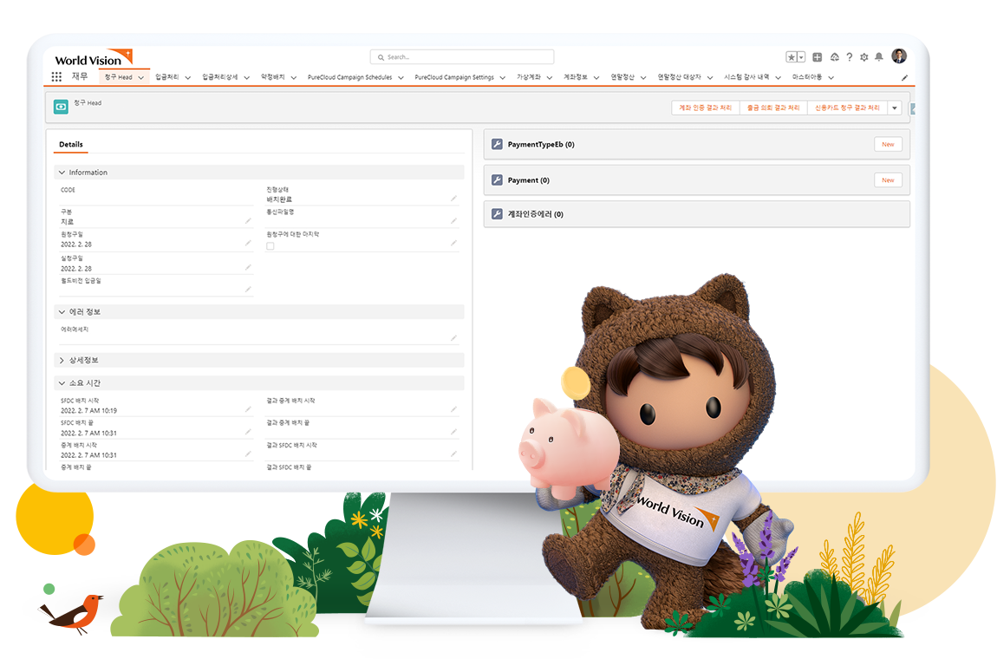Click the Payment related list icon
Image resolution: width=997 pixels, height=659 pixels.
(x=498, y=180)
